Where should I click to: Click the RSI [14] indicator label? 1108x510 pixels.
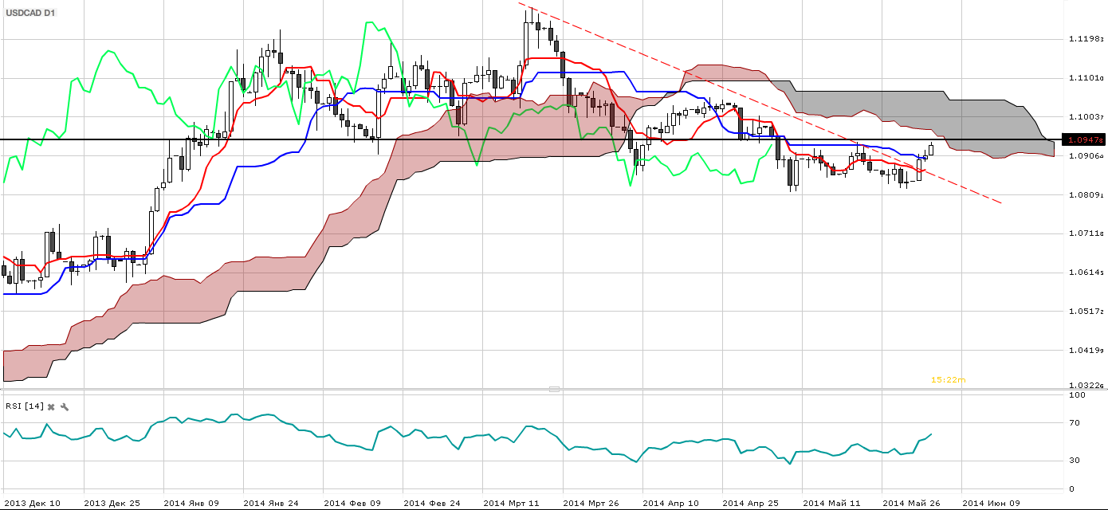click(x=24, y=406)
